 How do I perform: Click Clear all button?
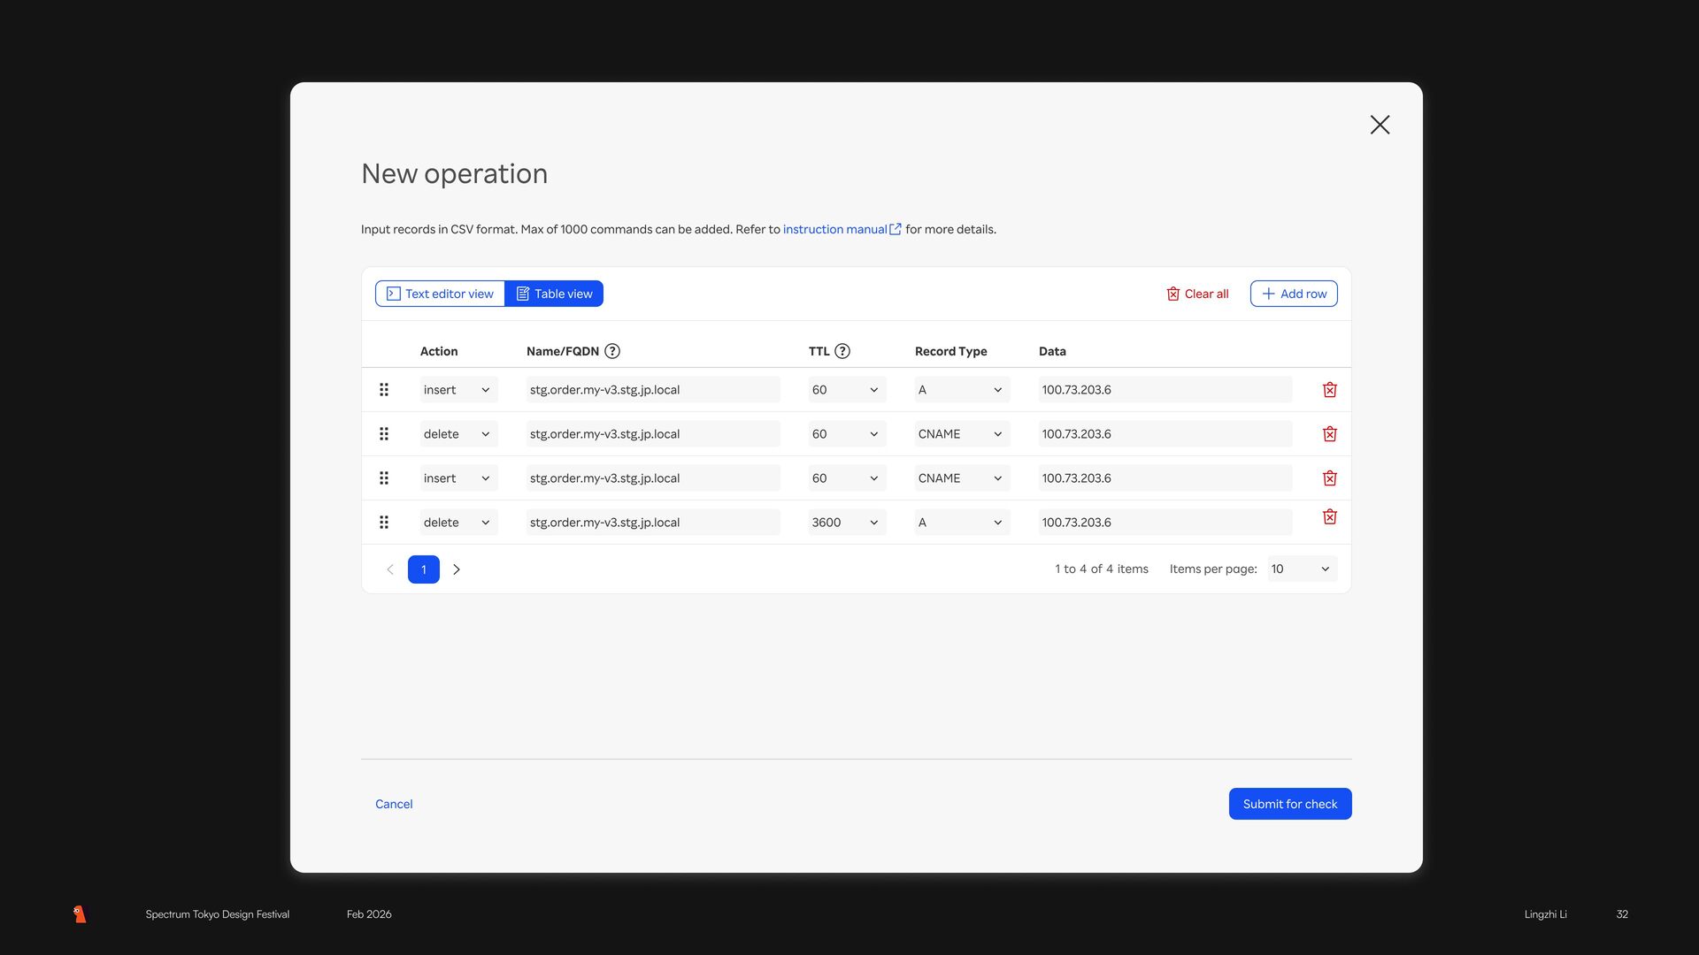point(1197,294)
